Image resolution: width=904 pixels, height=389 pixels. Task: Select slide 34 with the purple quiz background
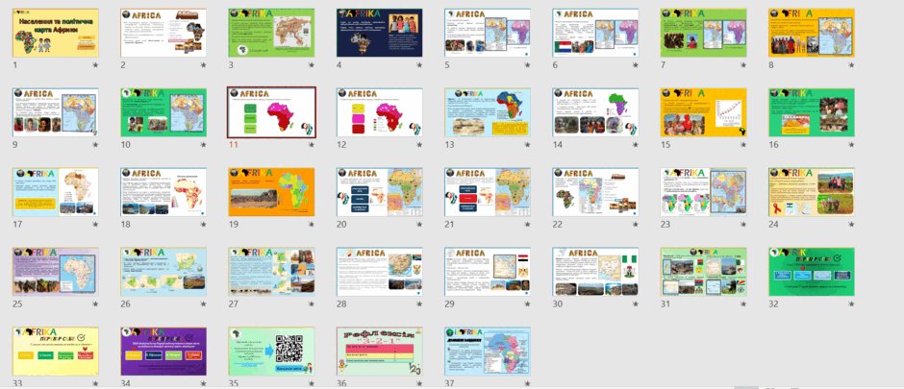pyautogui.click(x=163, y=351)
